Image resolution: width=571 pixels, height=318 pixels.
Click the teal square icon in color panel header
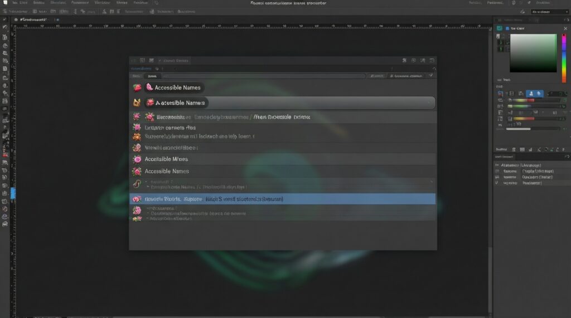[499, 28]
